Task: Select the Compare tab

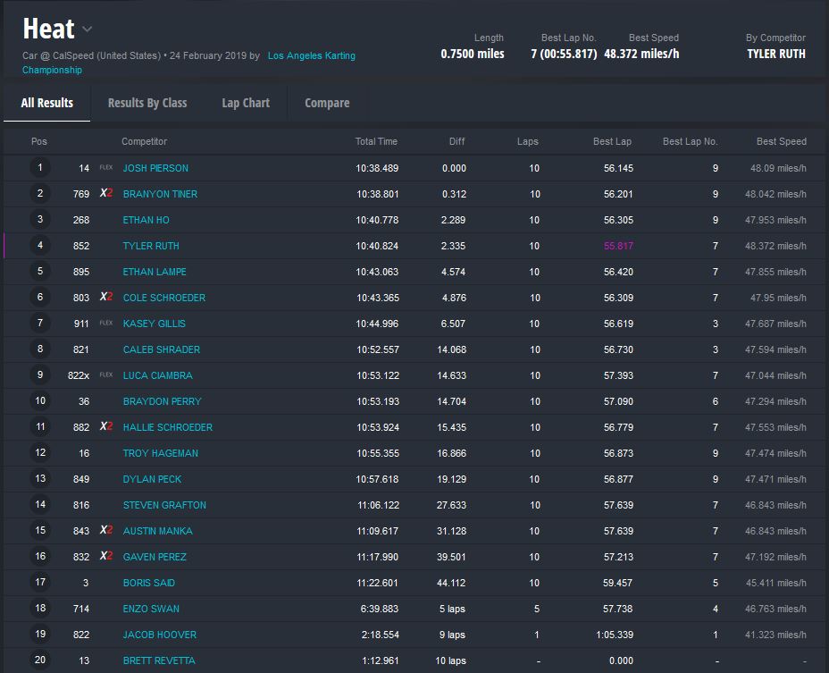Action: pyautogui.click(x=327, y=103)
